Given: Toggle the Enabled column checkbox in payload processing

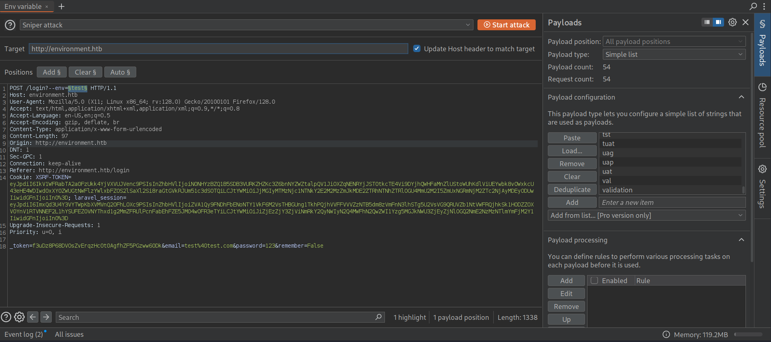Looking at the screenshot, I should (594, 280).
